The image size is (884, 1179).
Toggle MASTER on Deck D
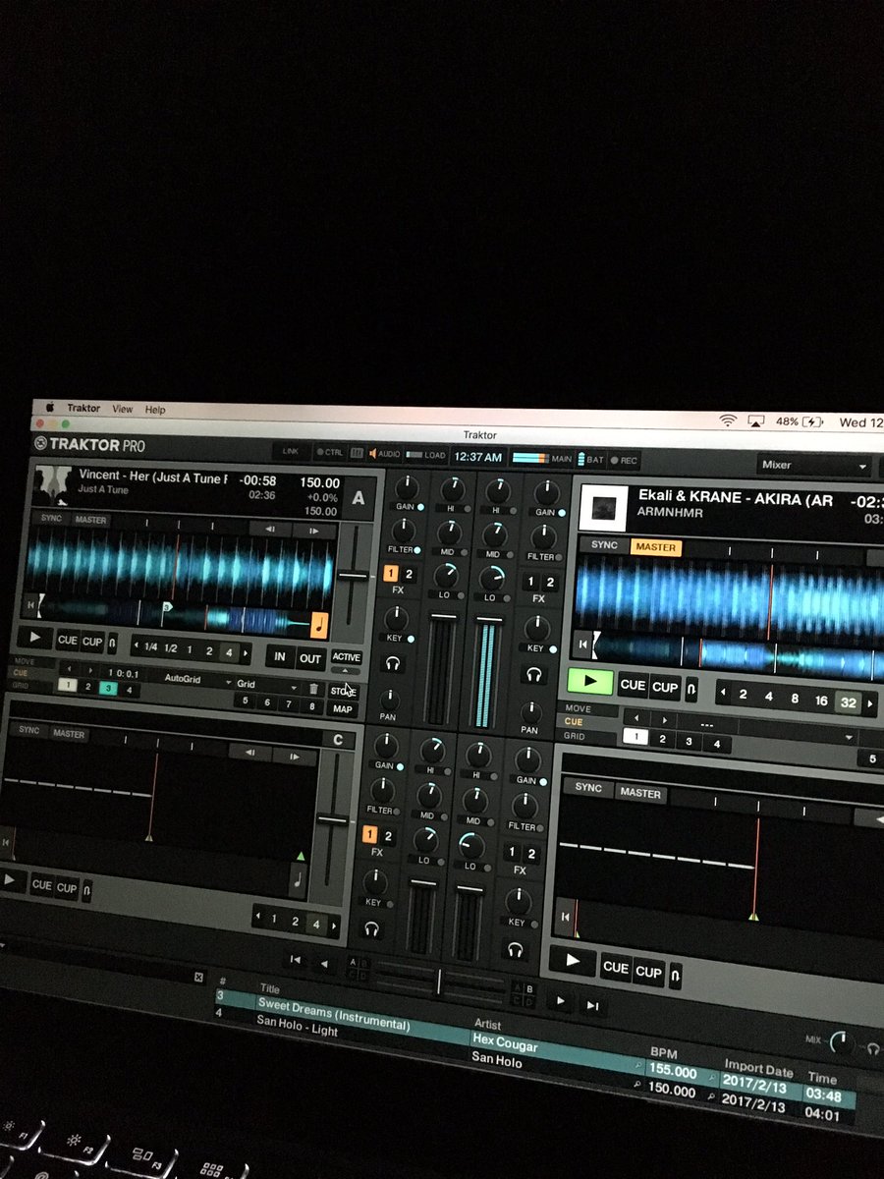(x=639, y=793)
